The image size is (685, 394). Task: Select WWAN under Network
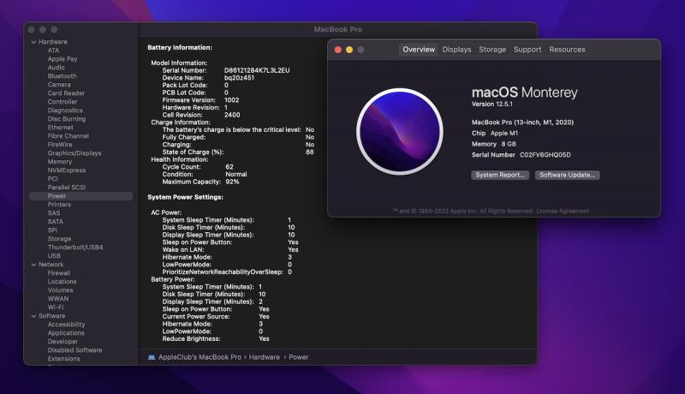(x=58, y=299)
